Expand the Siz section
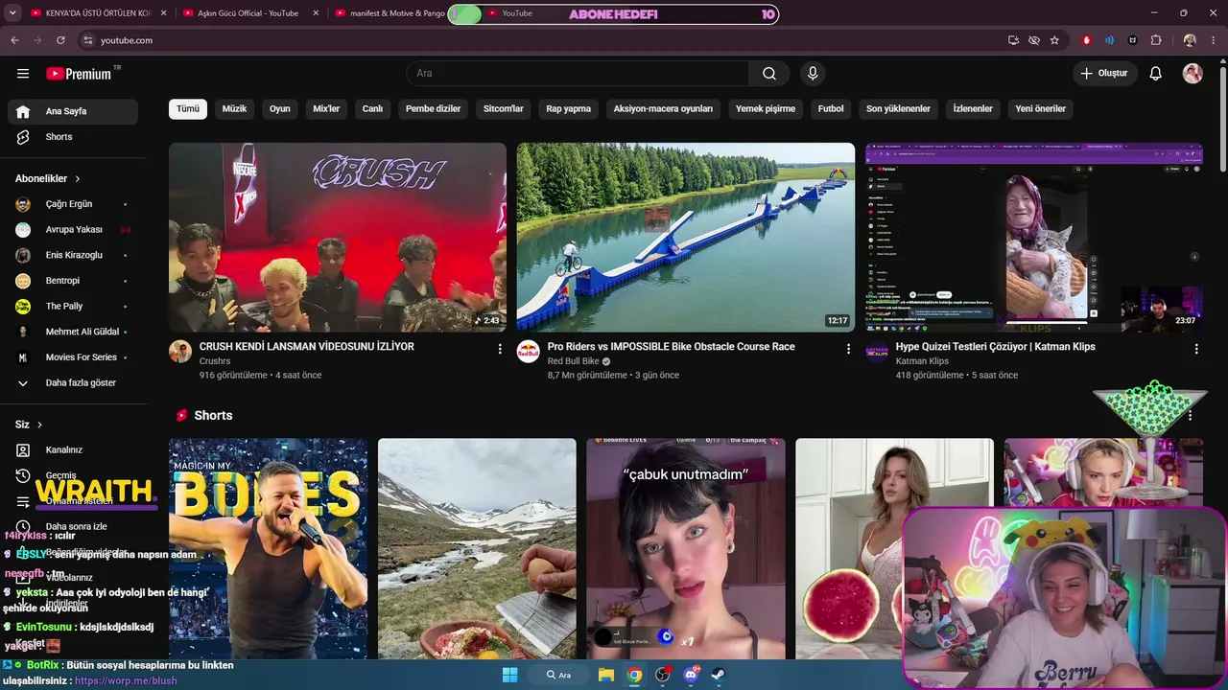The height and width of the screenshot is (690, 1228). (29, 425)
